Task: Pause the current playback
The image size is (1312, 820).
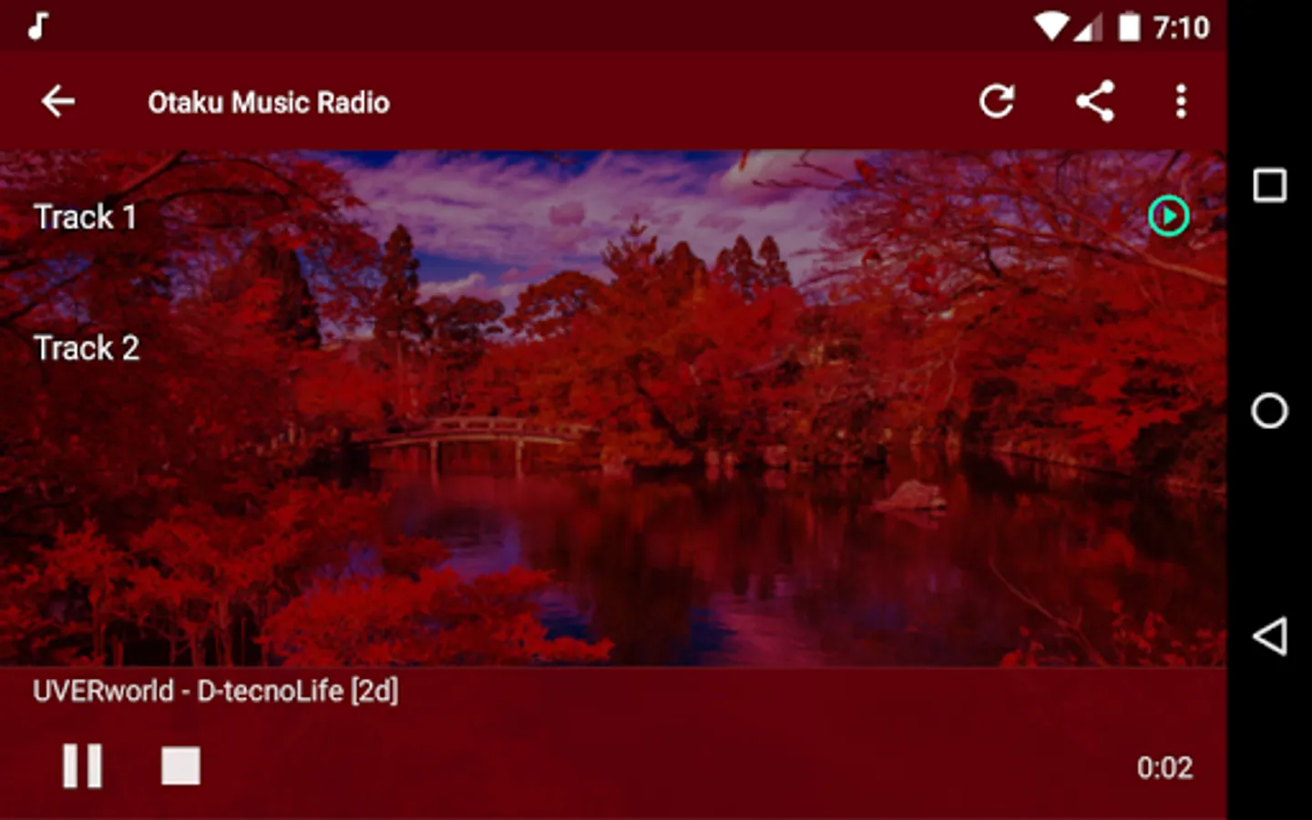Action: click(82, 766)
